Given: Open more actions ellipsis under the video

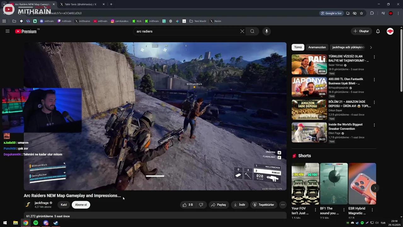Looking at the screenshot, I should click(283, 205).
